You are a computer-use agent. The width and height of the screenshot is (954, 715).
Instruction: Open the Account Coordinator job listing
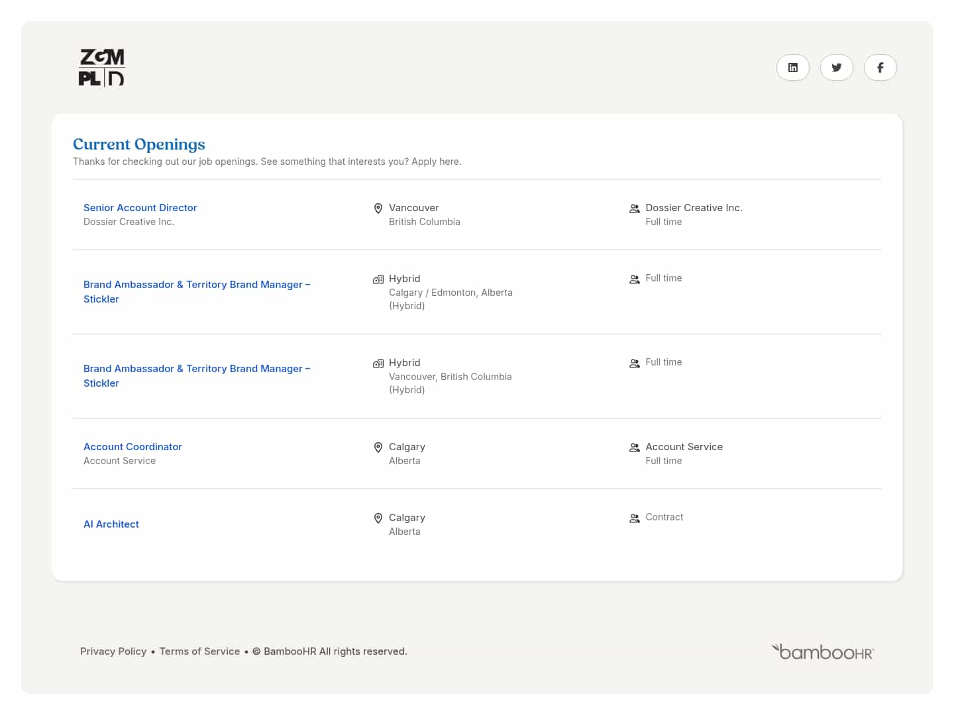coord(132,447)
